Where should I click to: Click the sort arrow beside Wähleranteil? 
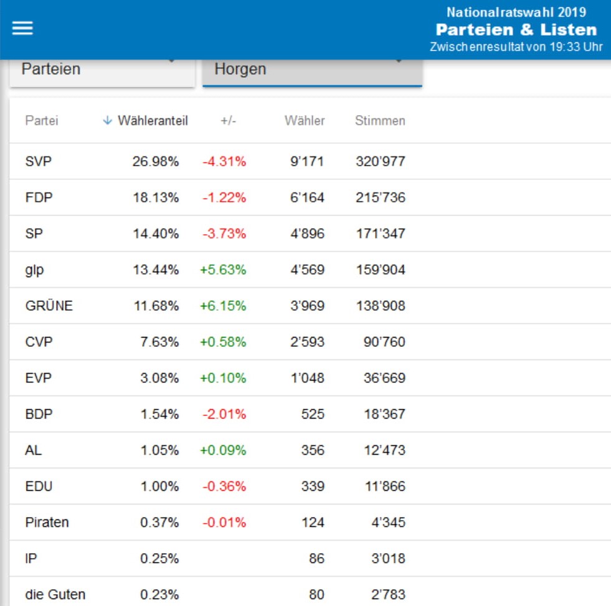[x=107, y=121]
